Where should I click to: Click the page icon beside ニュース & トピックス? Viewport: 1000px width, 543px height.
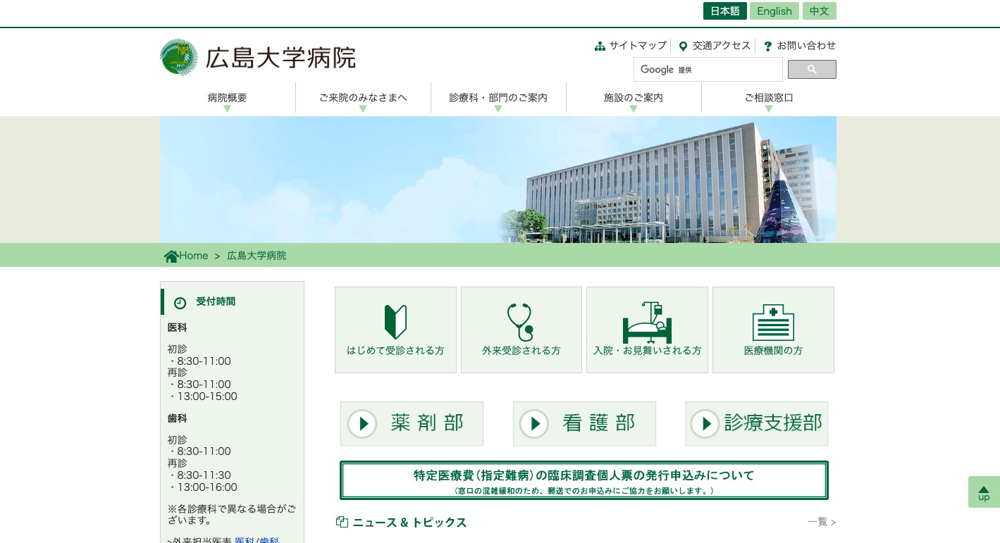tap(342, 521)
